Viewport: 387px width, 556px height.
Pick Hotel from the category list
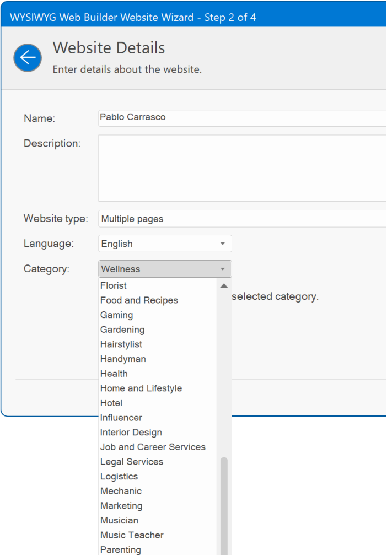pos(158,403)
